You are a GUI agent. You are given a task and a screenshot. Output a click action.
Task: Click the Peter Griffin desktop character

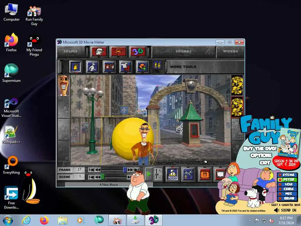tap(138, 193)
